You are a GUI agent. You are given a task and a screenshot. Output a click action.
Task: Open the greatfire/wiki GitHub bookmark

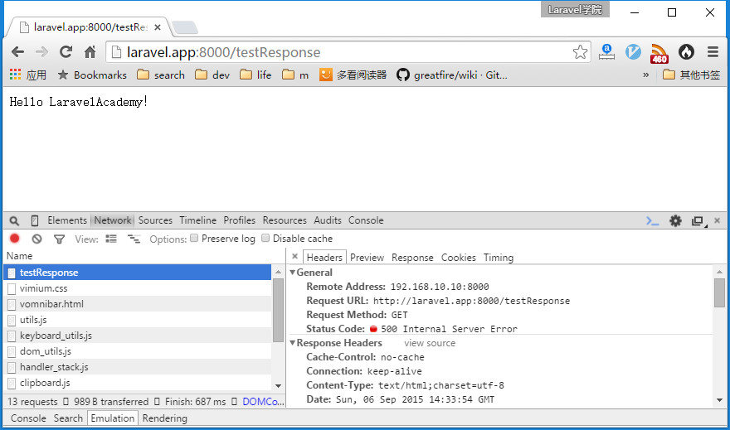point(451,75)
